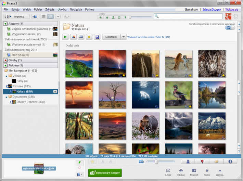Print photos with Drukuj icon
This screenshot has width=243, height=181.
(181, 172)
